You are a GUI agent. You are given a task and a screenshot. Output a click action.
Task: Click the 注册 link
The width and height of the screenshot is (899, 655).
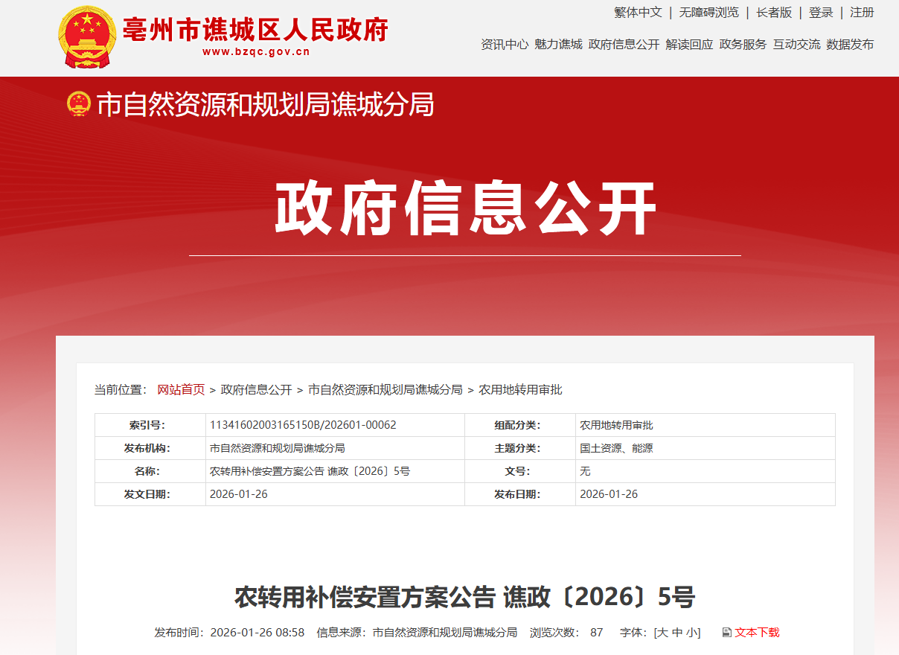(862, 13)
